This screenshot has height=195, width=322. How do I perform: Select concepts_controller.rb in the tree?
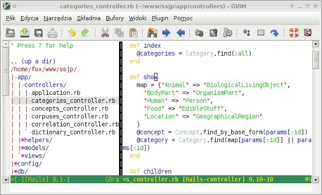70,109
